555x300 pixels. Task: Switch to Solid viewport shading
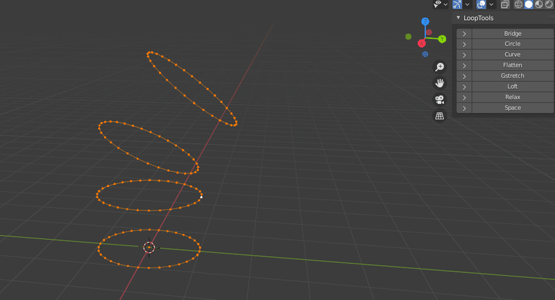click(x=529, y=4)
